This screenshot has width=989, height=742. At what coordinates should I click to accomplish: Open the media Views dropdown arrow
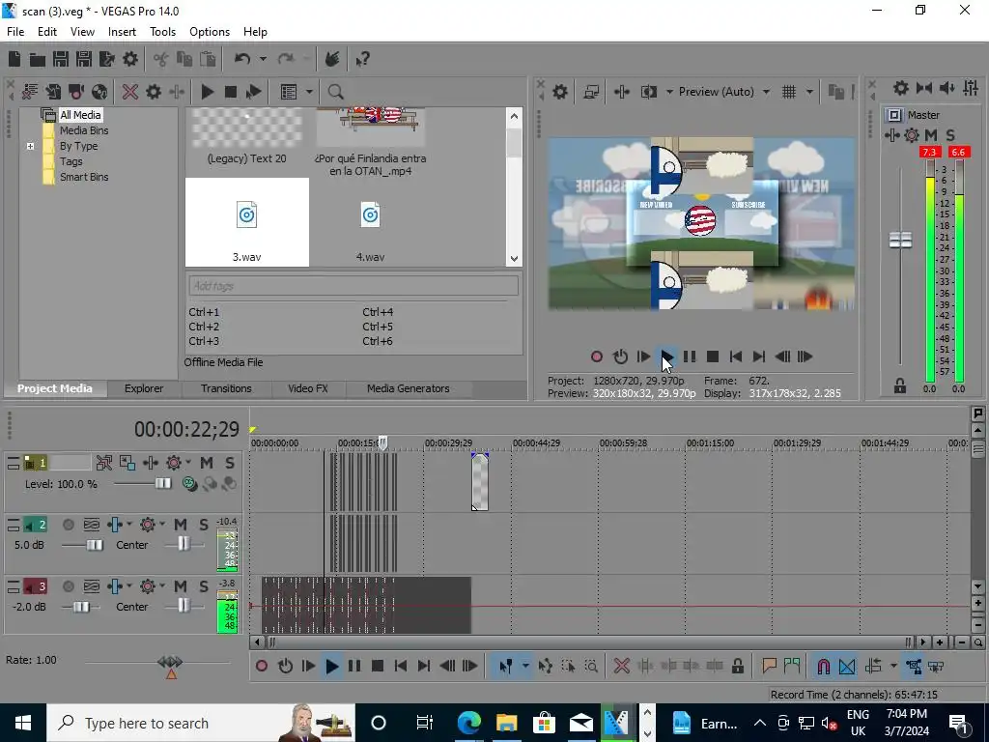coord(309,92)
